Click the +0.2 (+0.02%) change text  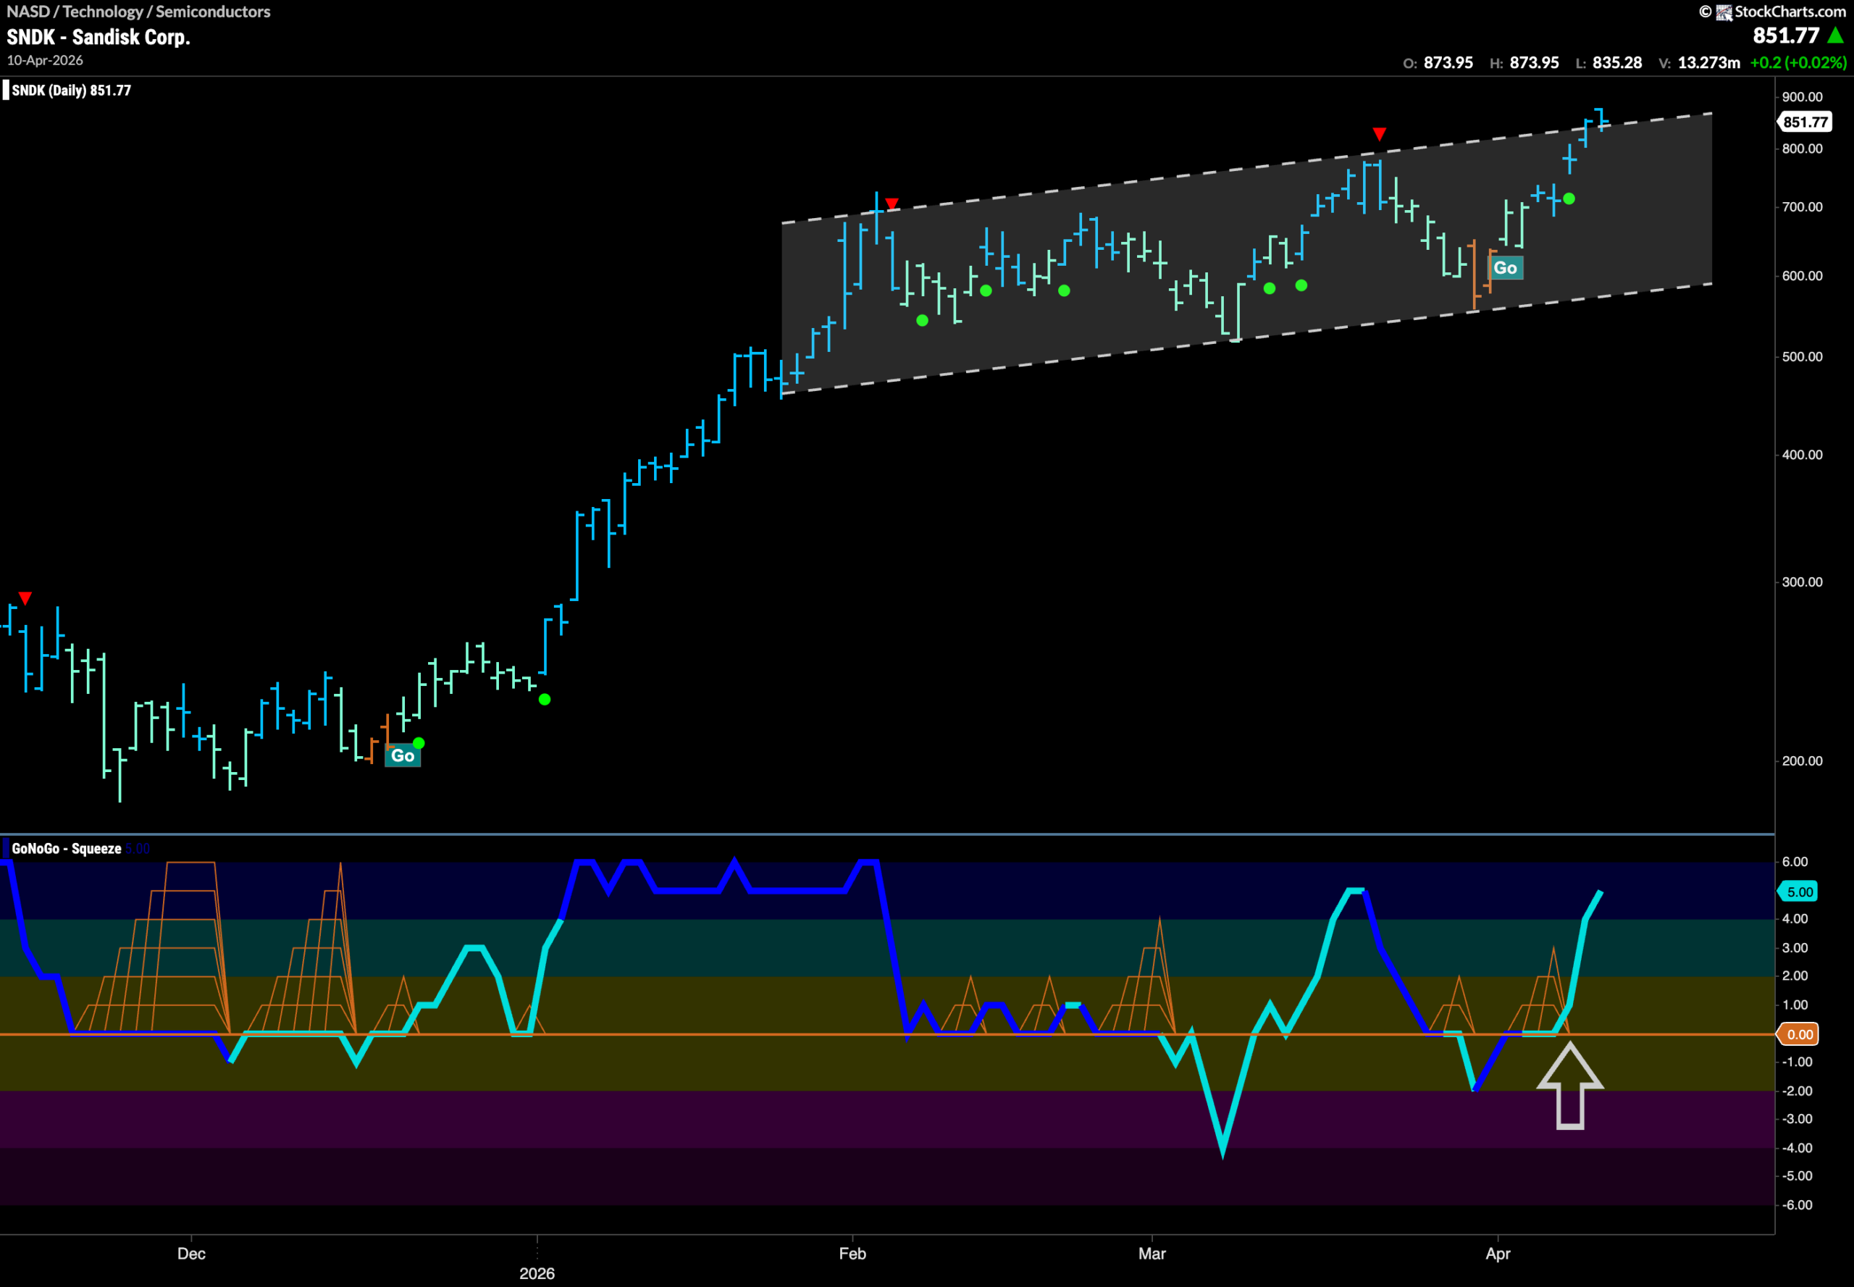1798,63
